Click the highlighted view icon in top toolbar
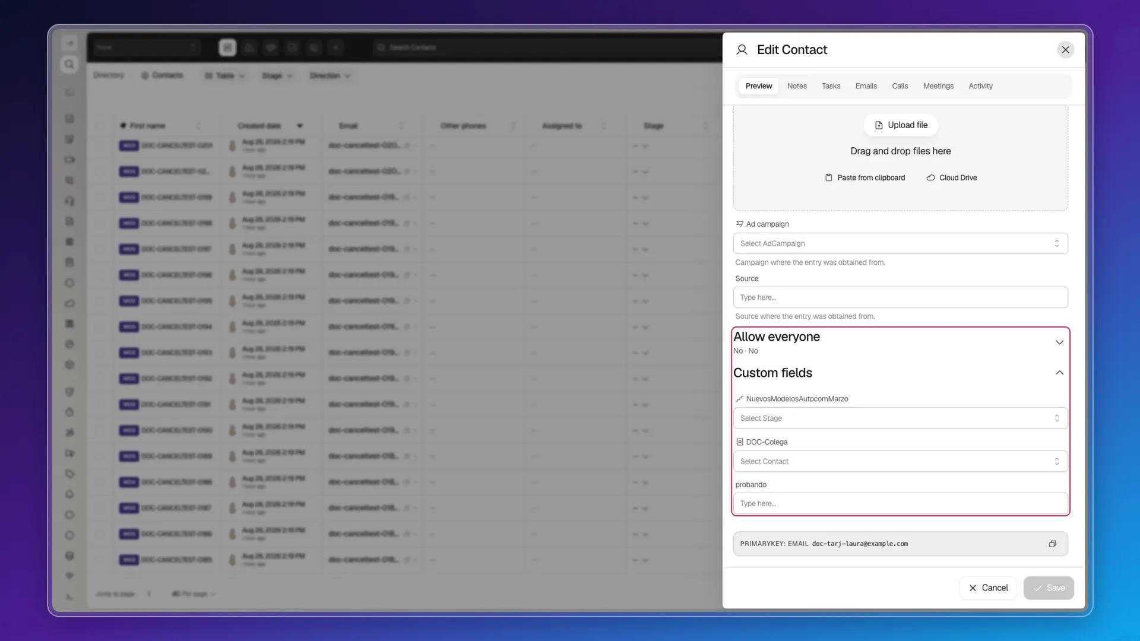 coord(227,47)
